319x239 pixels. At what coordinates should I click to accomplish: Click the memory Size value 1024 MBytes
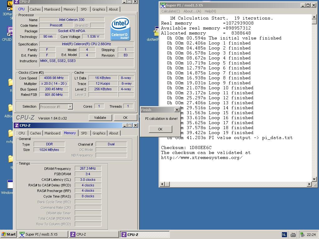49,150
